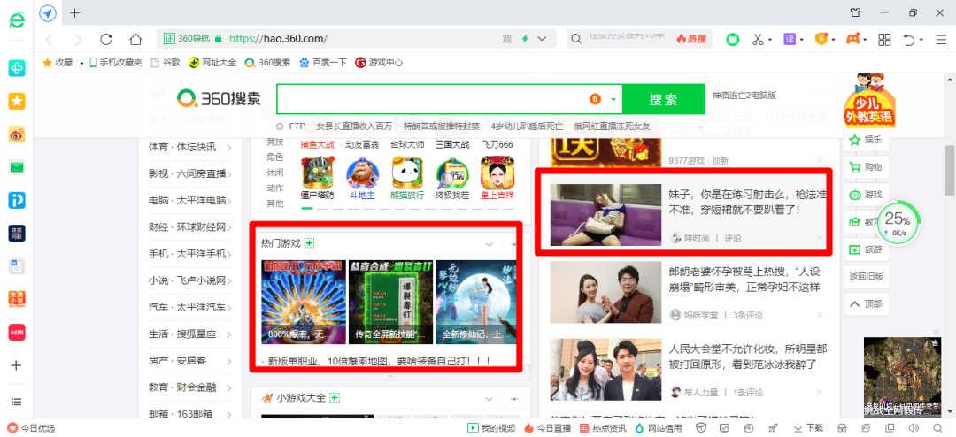The height and width of the screenshot is (437, 956).
Task: Click the scissors screenshot tool icon
Action: [758, 40]
